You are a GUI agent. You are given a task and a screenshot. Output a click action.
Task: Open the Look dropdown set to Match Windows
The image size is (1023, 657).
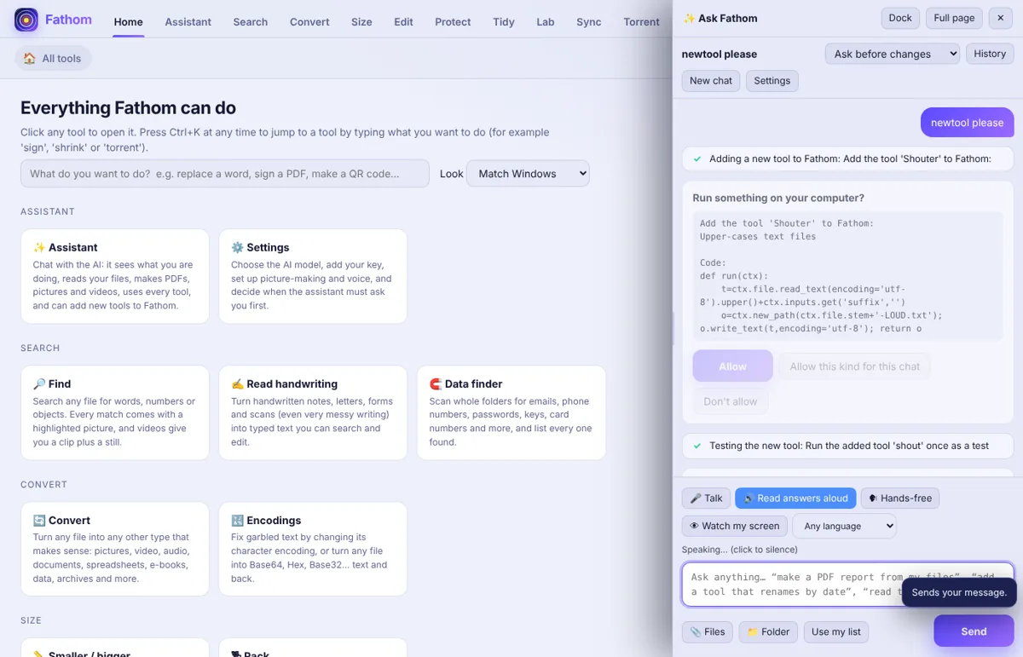pos(528,174)
